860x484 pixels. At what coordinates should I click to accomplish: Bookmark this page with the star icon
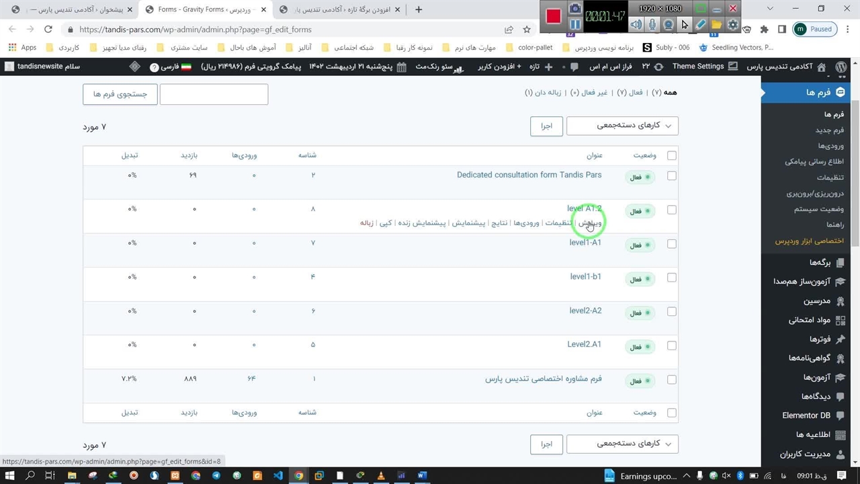pos(527,30)
